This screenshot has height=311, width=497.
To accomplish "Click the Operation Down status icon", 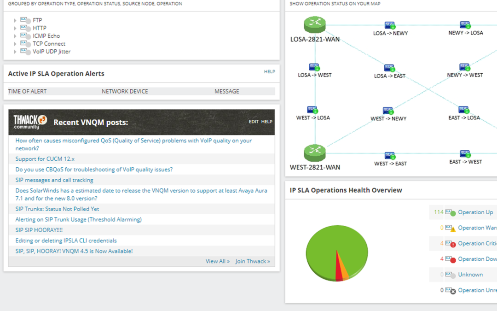I will coord(451,259).
